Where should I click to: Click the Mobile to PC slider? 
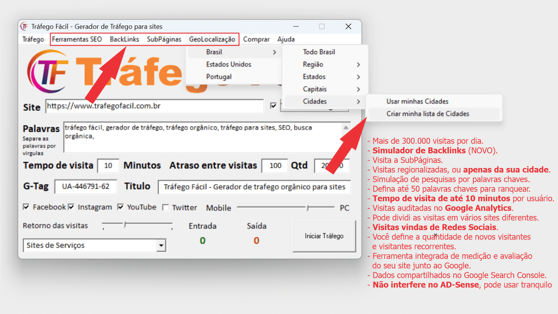[x=286, y=208]
